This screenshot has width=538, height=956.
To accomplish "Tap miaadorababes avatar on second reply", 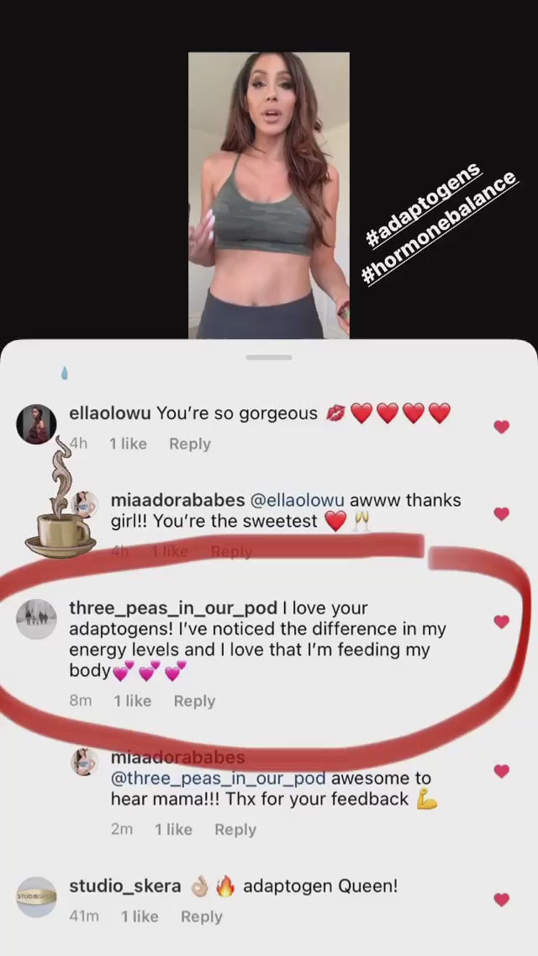I will click(x=85, y=762).
